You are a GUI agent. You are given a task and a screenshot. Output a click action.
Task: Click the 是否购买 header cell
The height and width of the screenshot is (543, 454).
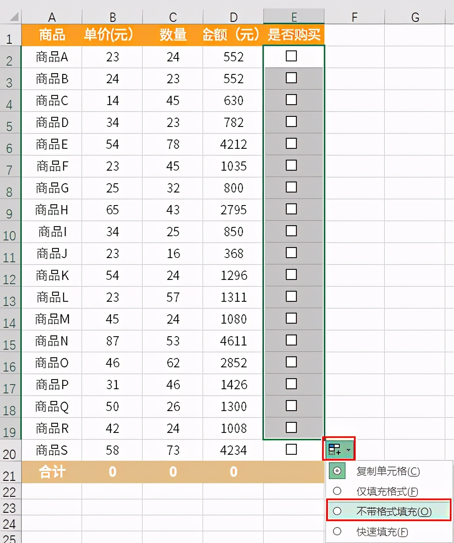click(x=294, y=35)
